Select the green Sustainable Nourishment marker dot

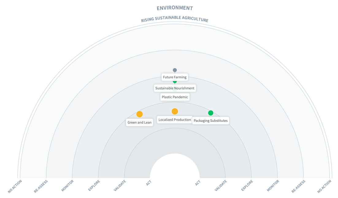pyautogui.click(x=175, y=82)
